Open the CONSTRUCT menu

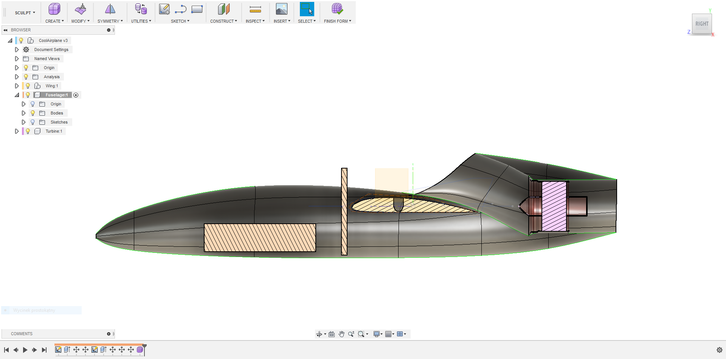pyautogui.click(x=223, y=21)
